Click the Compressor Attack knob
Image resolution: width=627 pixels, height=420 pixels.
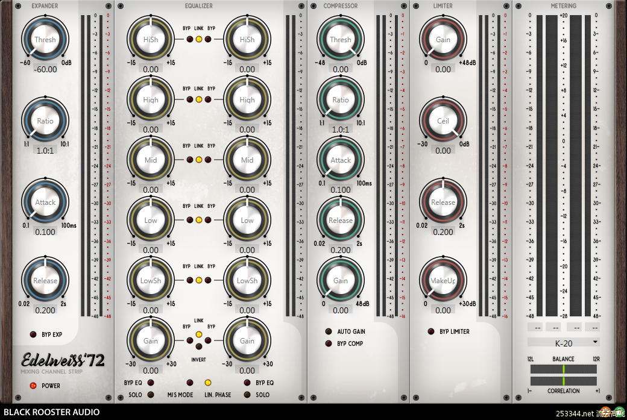[x=341, y=160]
